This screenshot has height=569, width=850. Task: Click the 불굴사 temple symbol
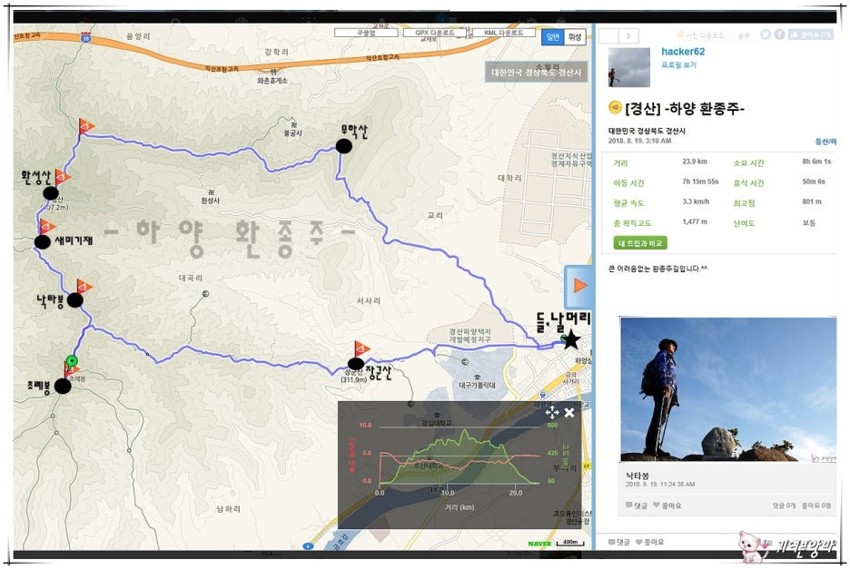tap(292, 124)
